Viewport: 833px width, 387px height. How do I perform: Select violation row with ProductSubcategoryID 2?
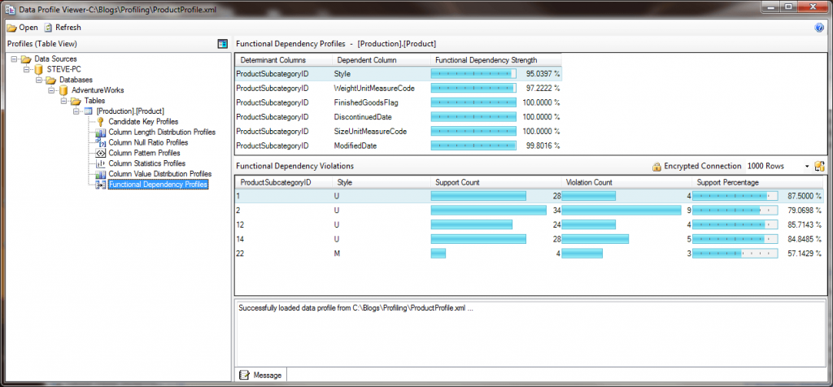(x=530, y=211)
